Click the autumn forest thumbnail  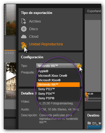pos(11,20)
